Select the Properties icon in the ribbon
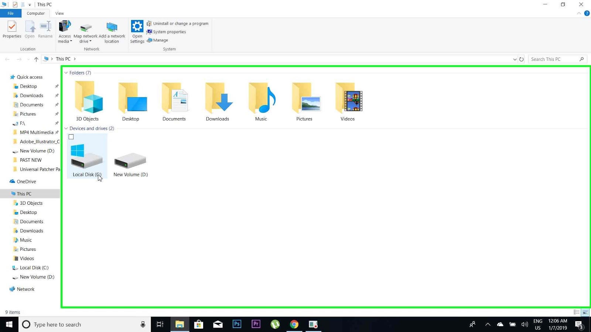 click(12, 30)
